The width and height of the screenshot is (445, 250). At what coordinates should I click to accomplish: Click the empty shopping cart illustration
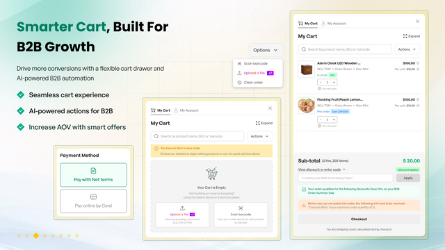211,174
